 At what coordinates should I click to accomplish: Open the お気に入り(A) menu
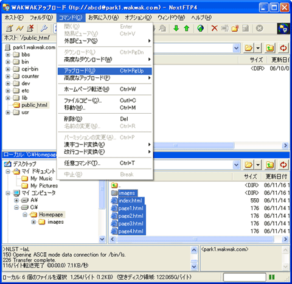pos(103,18)
